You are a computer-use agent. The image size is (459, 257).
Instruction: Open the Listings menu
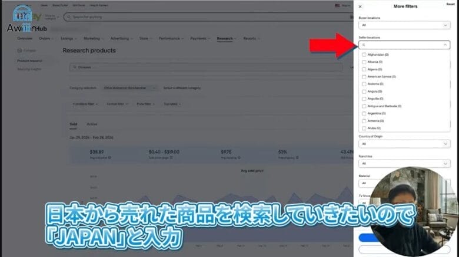[x=68, y=39]
